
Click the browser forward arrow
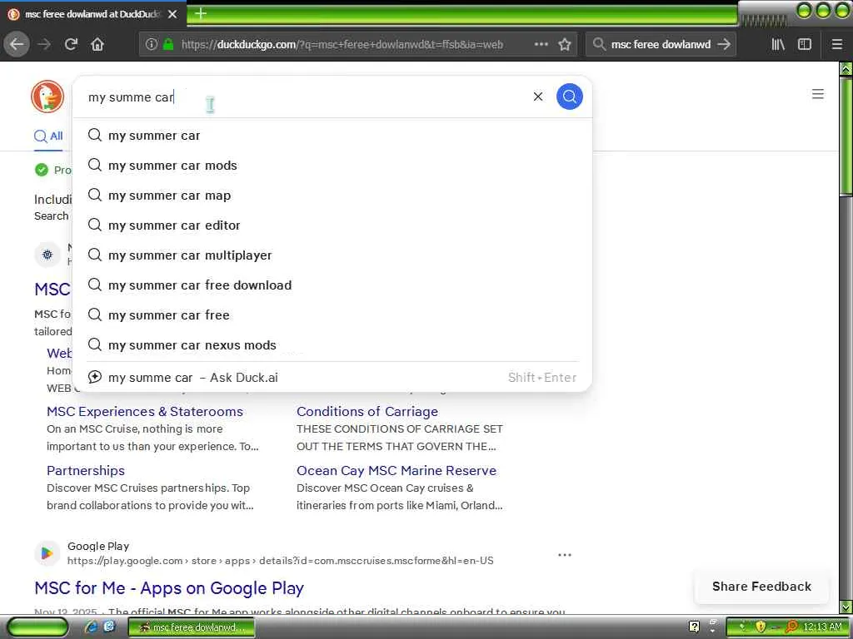point(45,44)
